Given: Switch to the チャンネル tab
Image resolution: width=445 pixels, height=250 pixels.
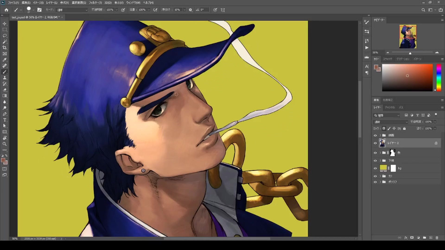Looking at the screenshot, I should click(x=390, y=107).
